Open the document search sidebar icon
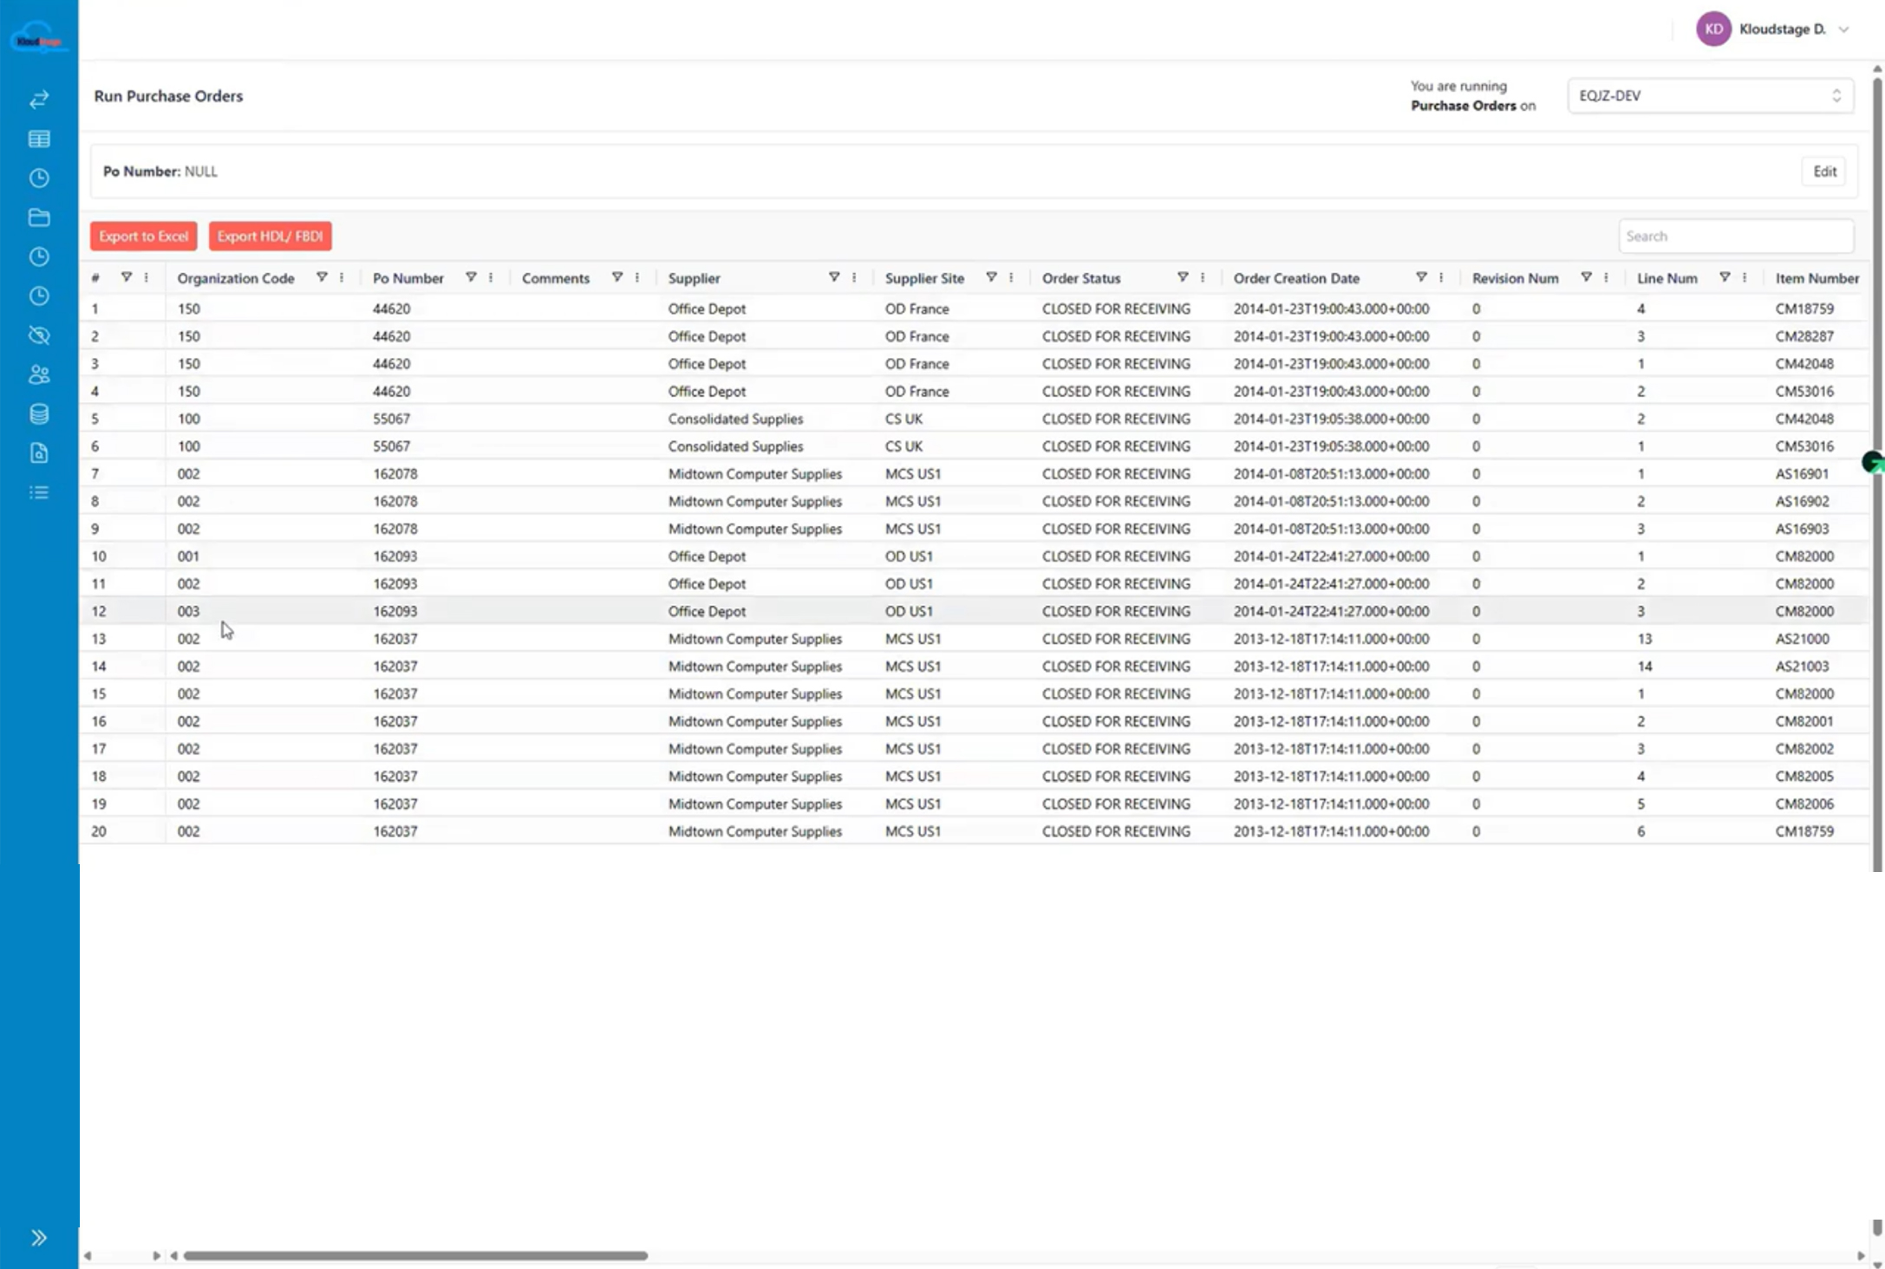This screenshot has width=1885, height=1269. [x=39, y=453]
